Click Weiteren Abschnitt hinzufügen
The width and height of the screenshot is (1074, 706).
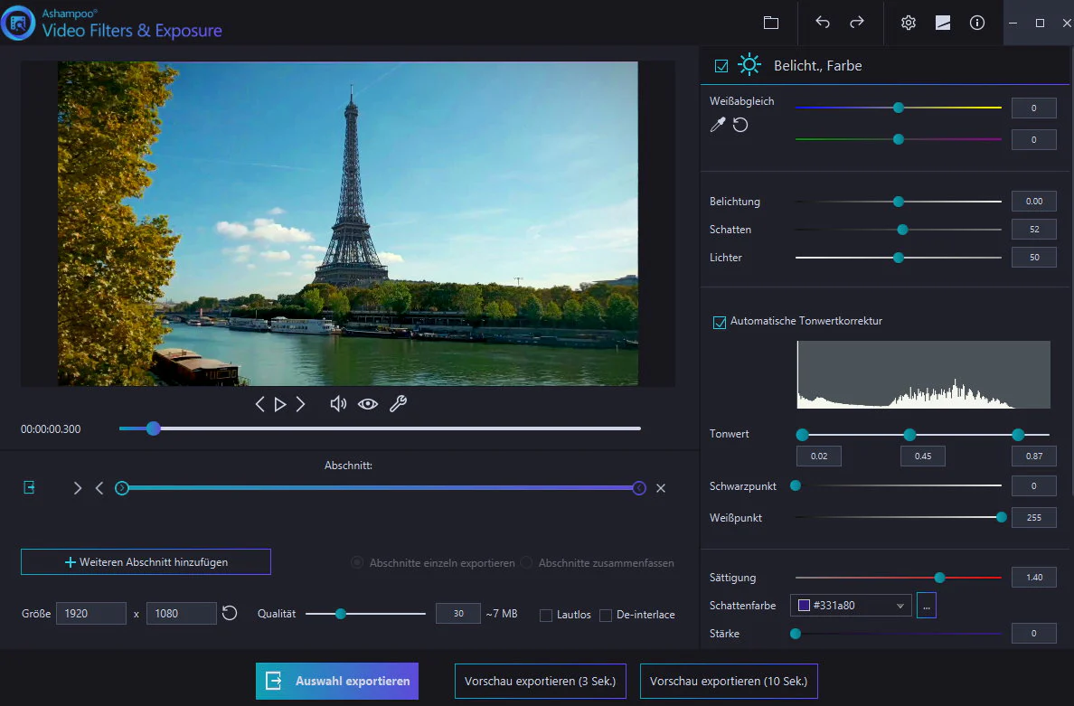pyautogui.click(x=146, y=561)
